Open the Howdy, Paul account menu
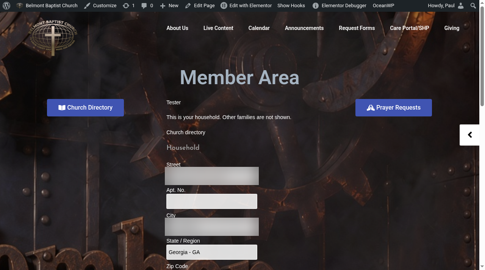Screen dimensions: 485x270 [446, 6]
